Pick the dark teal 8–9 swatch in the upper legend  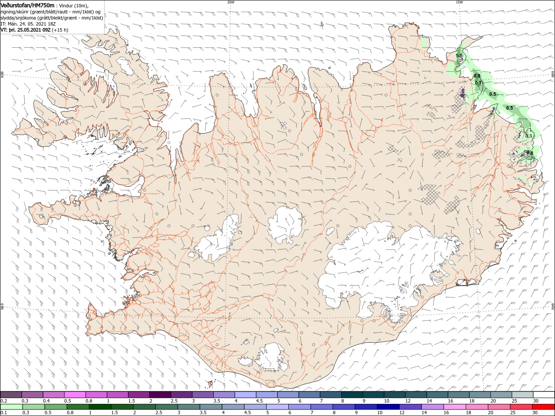click(x=352, y=395)
